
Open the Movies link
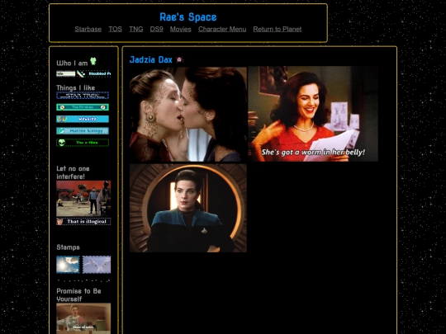(x=181, y=29)
